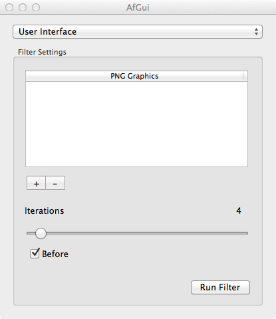
Task: Click the up-down arrows of the popup menu
Action: (256, 32)
